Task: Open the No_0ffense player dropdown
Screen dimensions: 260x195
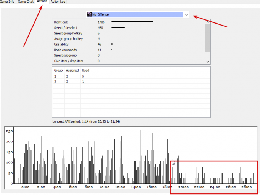Action: [x=137, y=14]
